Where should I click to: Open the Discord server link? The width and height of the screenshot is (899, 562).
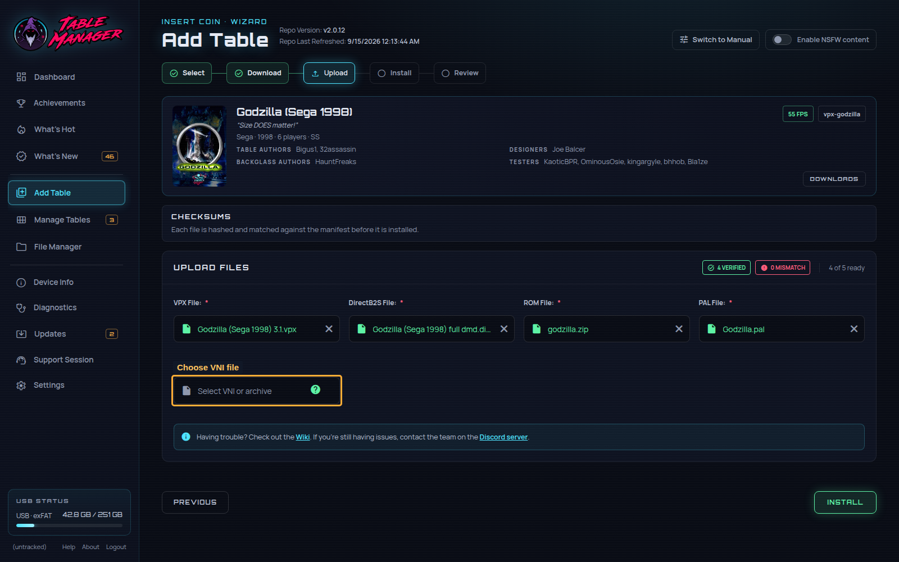point(503,437)
